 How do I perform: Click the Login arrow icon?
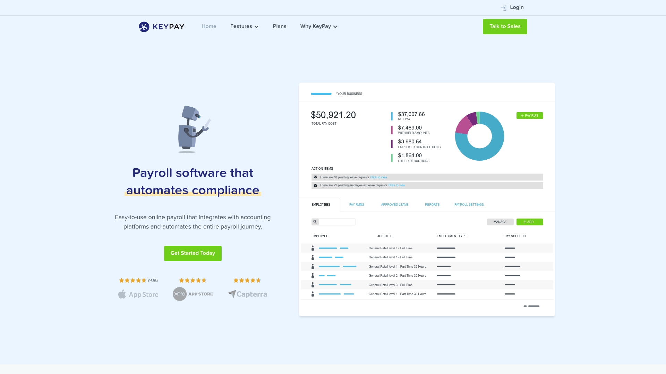[x=504, y=8]
